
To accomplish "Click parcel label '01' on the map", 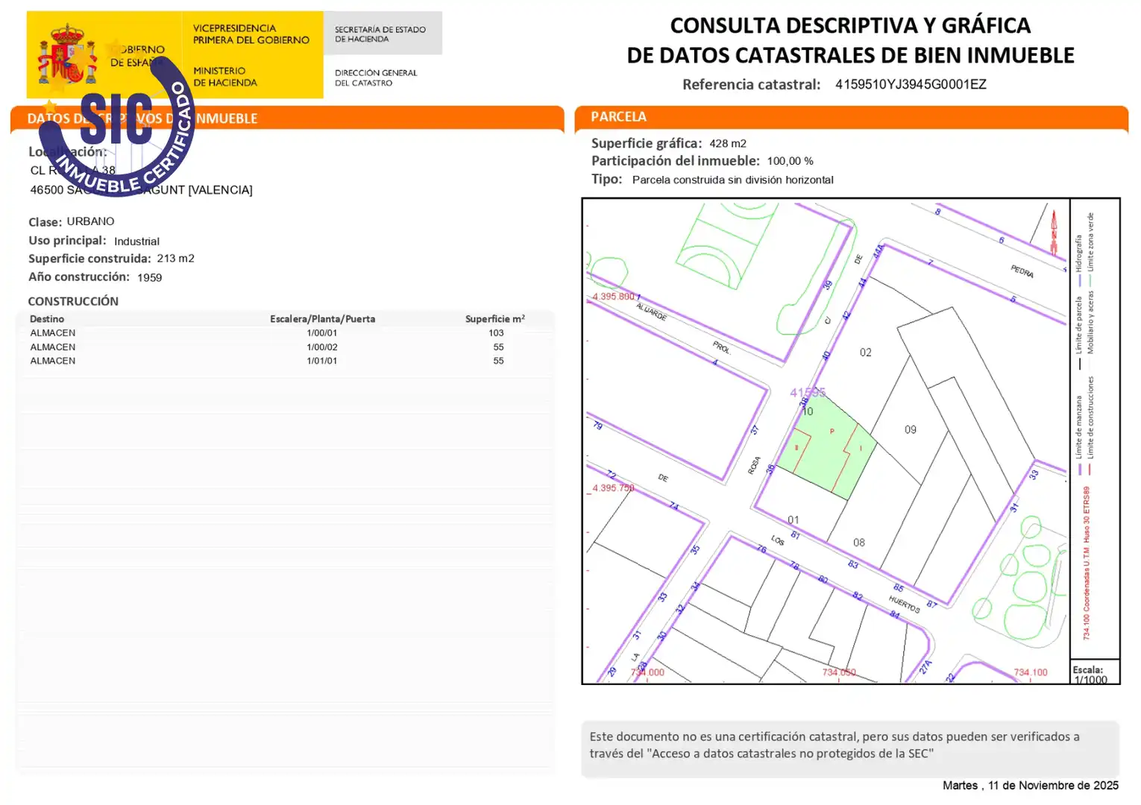I will [793, 520].
